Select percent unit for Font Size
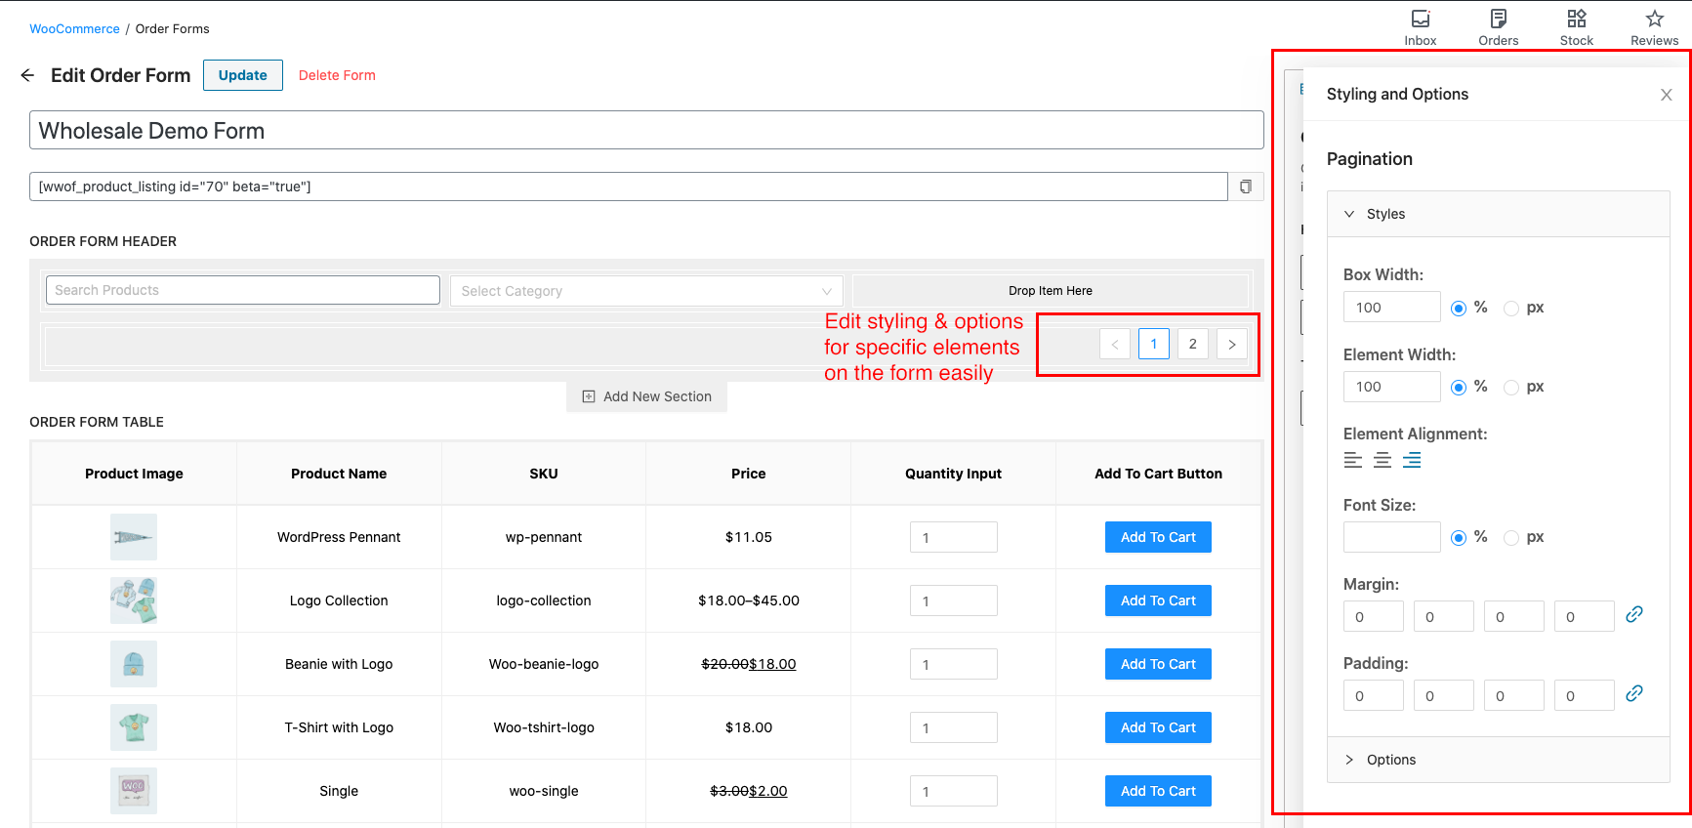 [x=1459, y=538]
